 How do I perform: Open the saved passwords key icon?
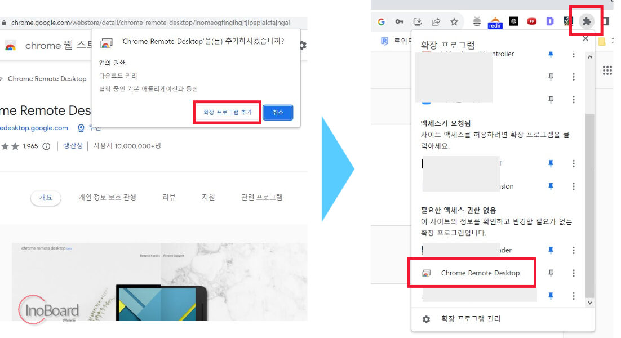(x=399, y=22)
